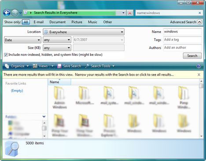
Task: Open the Size 'any' comparison dropdown
Action: tap(57, 48)
